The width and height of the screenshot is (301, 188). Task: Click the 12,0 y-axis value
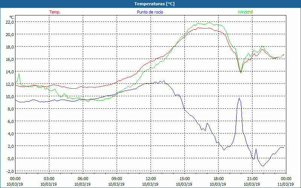(x=10, y=84)
